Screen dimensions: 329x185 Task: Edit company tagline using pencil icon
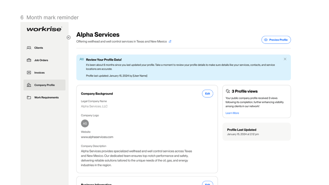pyautogui.click(x=170, y=41)
